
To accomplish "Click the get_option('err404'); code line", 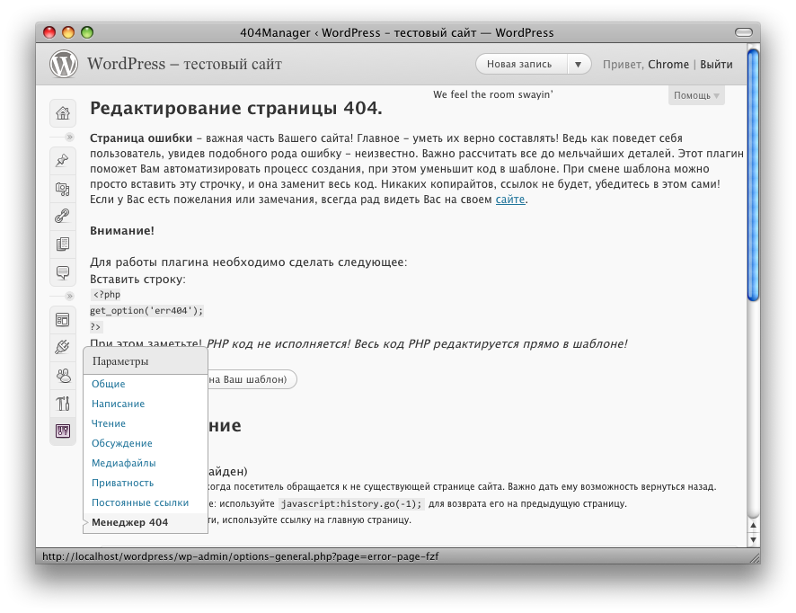I will (146, 311).
